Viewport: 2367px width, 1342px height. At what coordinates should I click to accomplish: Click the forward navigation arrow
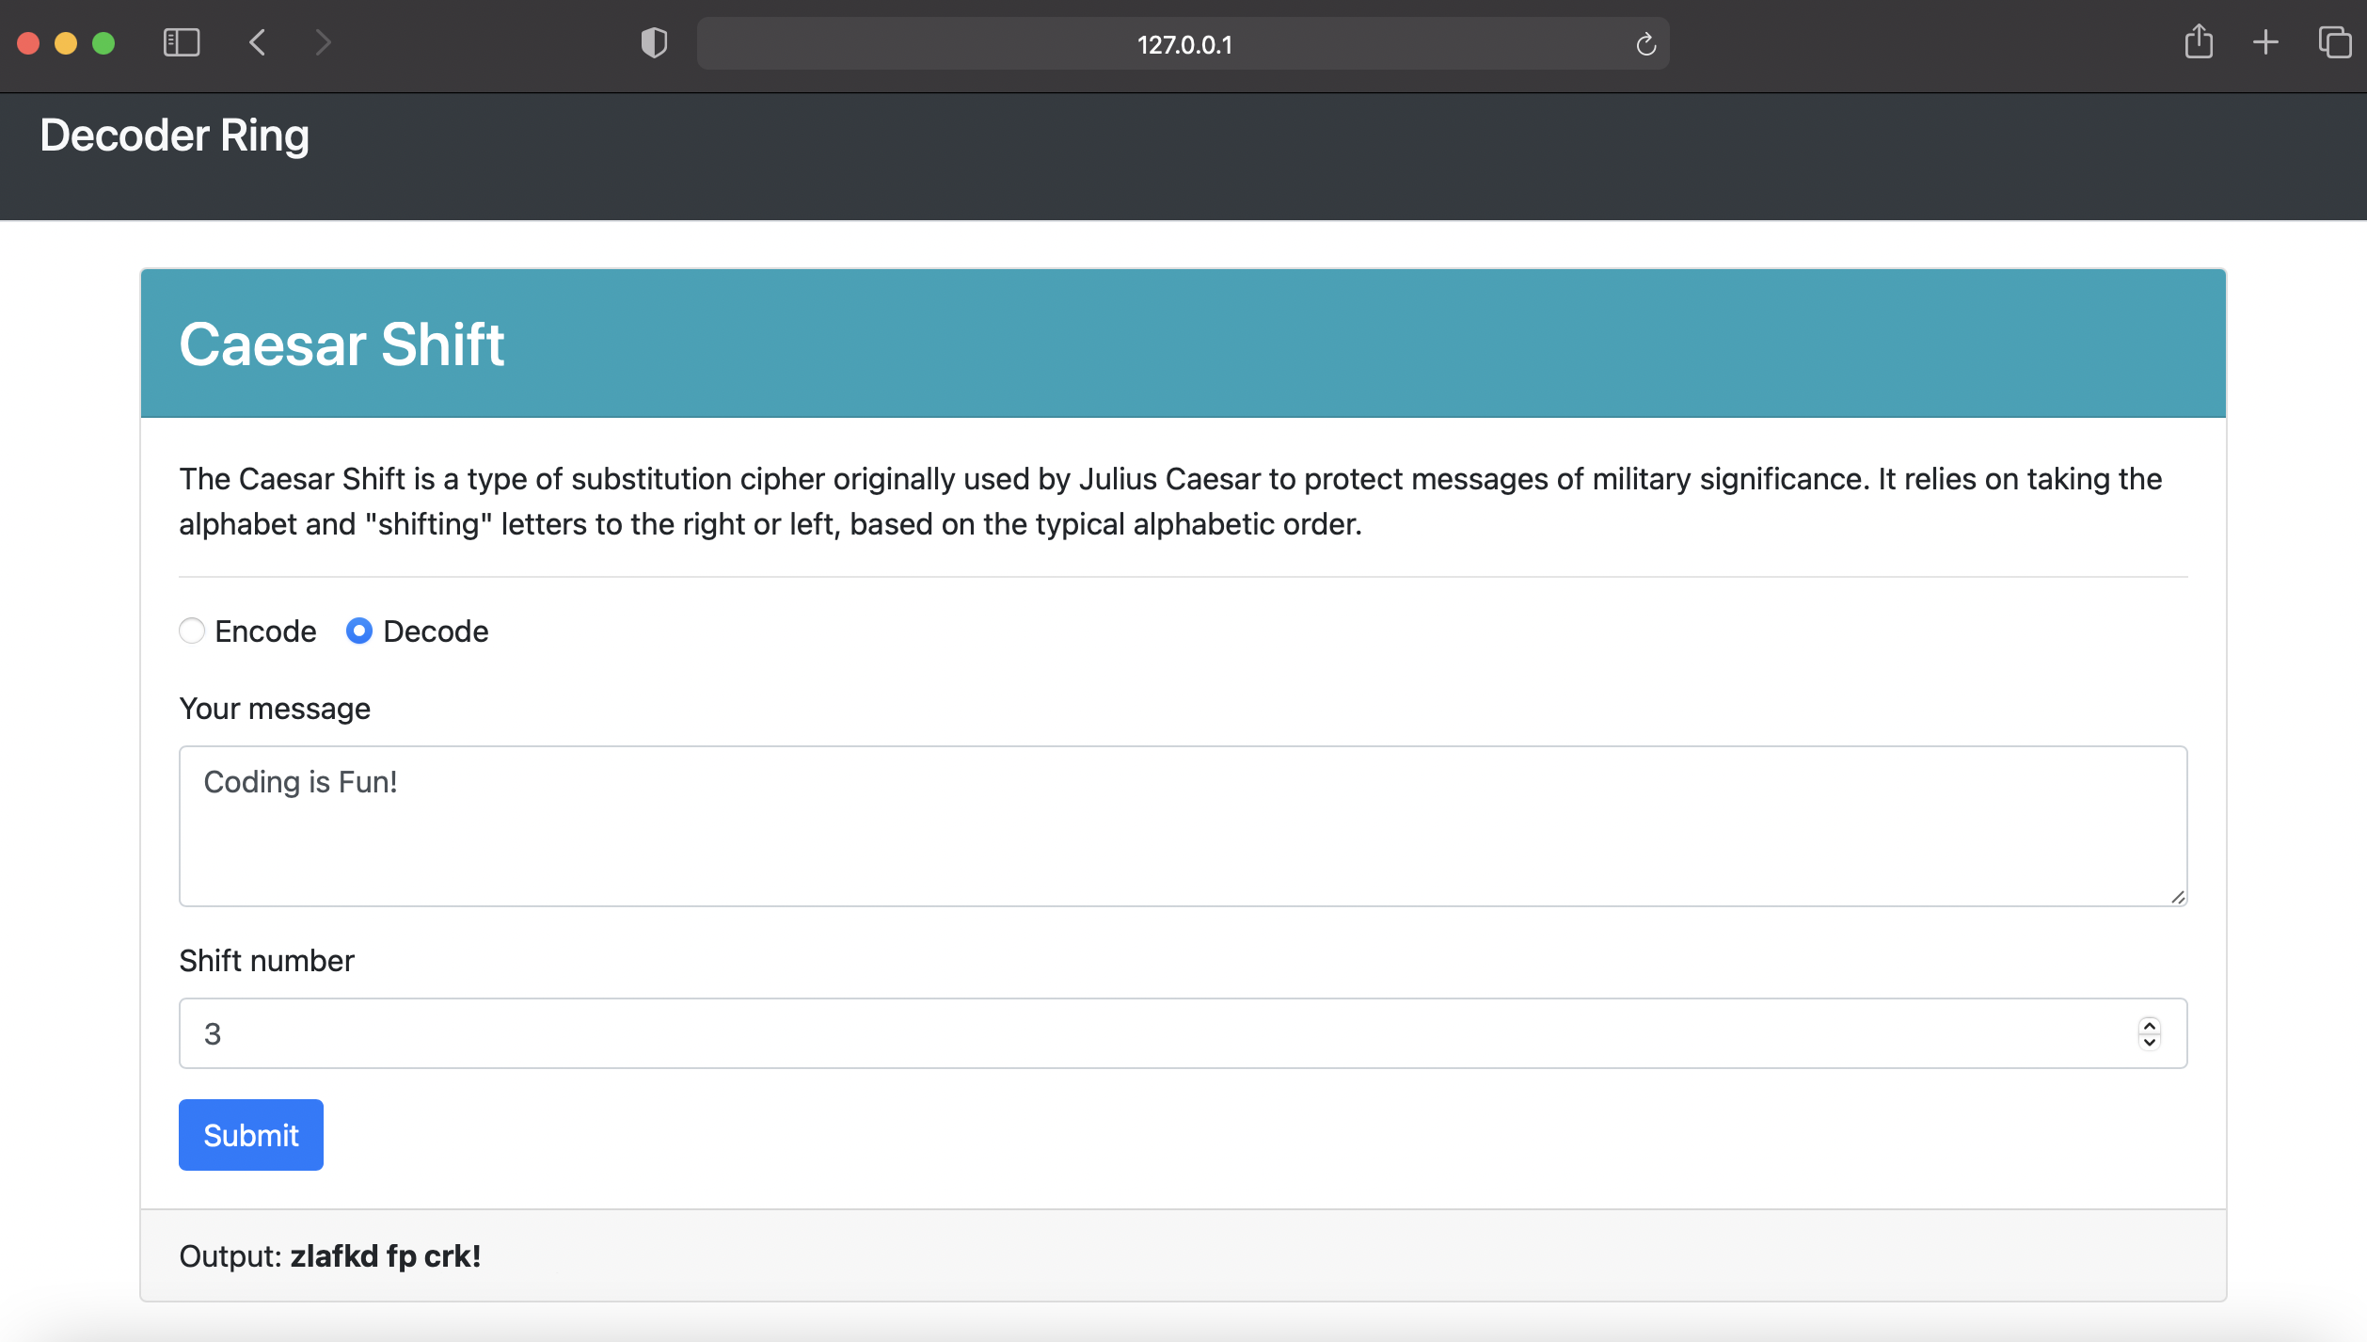coord(323,42)
